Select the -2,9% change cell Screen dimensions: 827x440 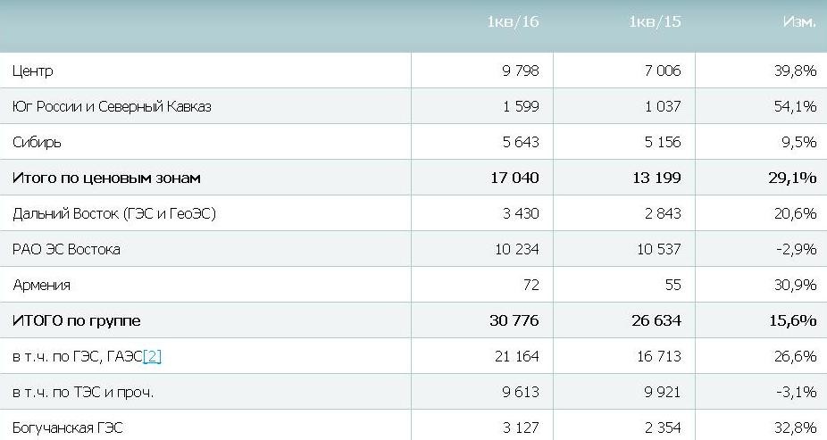795,249
